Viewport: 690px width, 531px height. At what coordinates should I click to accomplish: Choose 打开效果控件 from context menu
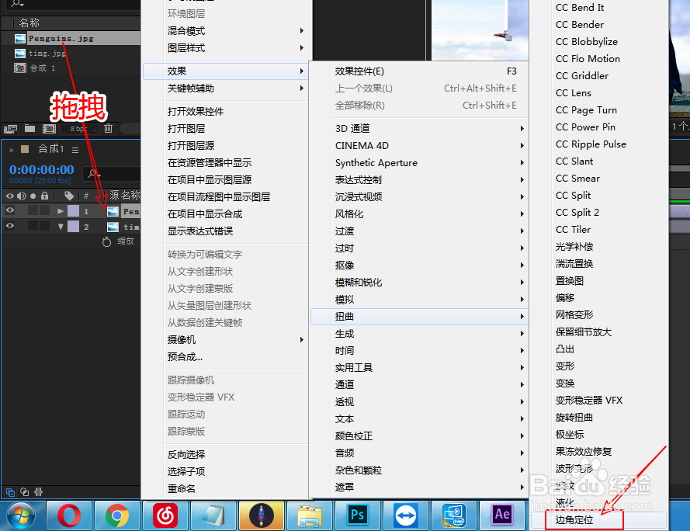pyautogui.click(x=225, y=111)
